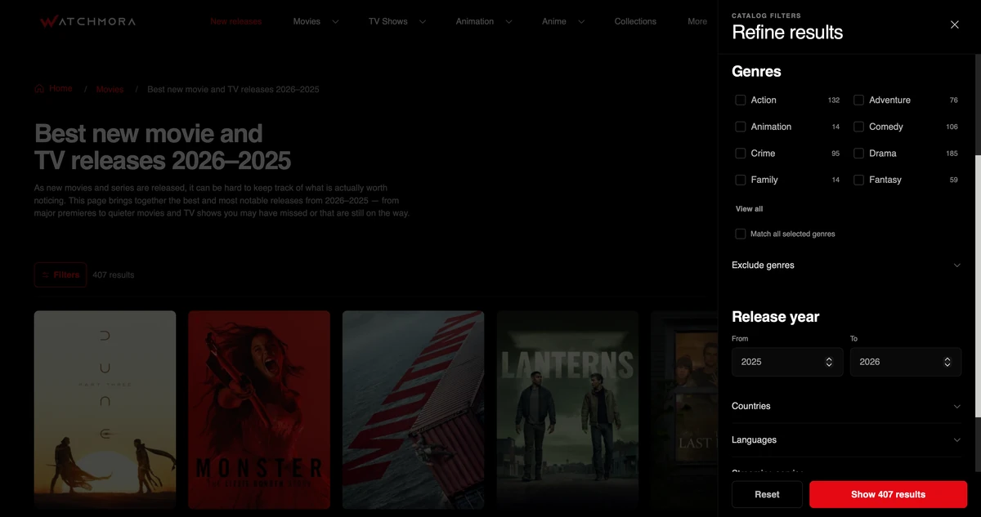Close the Refine results panel

click(954, 25)
